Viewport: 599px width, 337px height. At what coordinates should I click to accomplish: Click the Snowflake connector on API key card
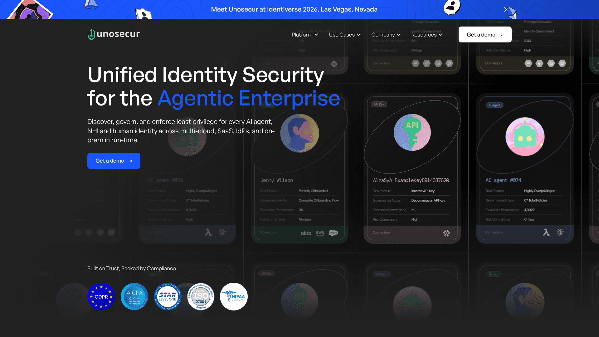click(x=446, y=233)
